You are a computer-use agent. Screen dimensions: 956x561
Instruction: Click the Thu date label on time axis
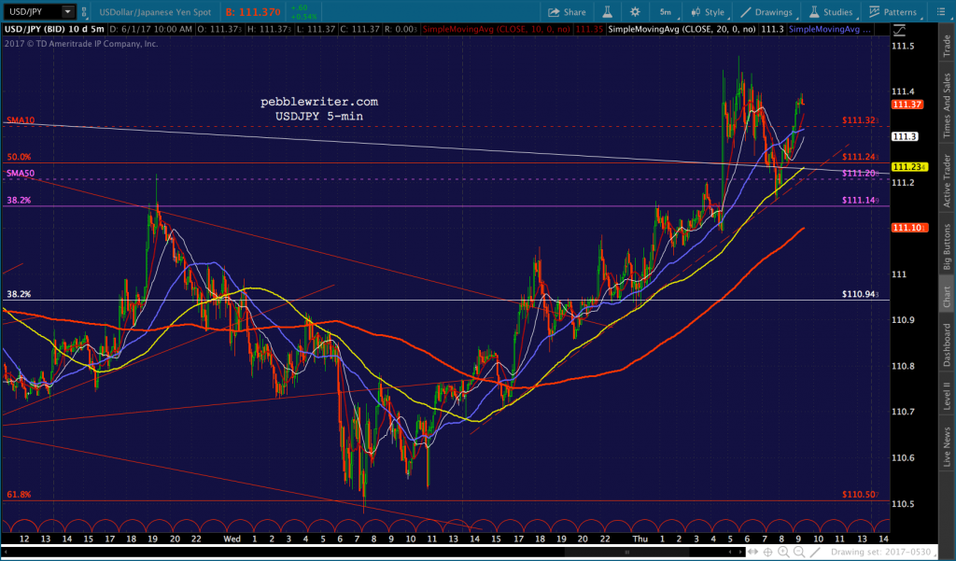pyautogui.click(x=640, y=539)
